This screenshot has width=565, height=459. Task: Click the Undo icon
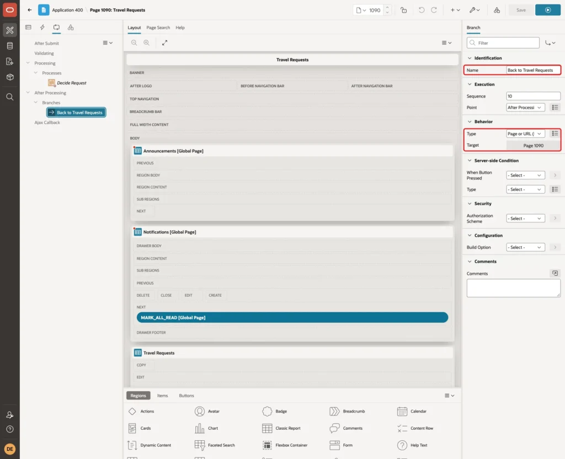click(421, 10)
